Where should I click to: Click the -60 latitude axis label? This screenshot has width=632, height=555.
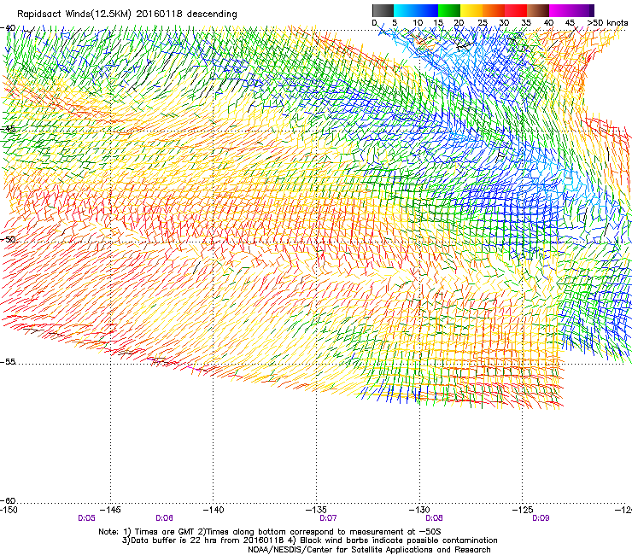point(8,501)
